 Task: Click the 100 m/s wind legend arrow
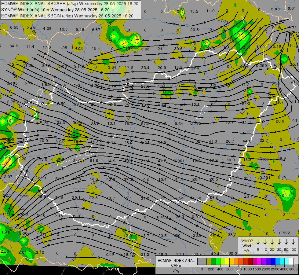coord(293,242)
